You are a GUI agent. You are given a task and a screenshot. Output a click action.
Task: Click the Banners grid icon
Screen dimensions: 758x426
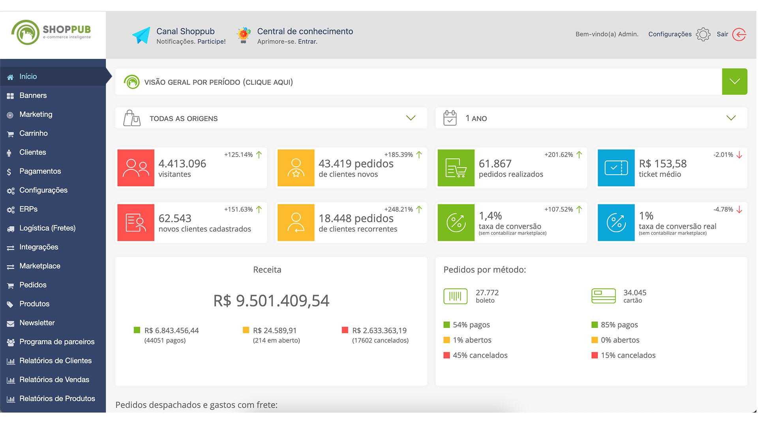click(x=10, y=96)
